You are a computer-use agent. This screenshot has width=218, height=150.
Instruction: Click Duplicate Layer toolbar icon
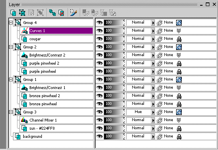pyautogui.click(x=52, y=13)
